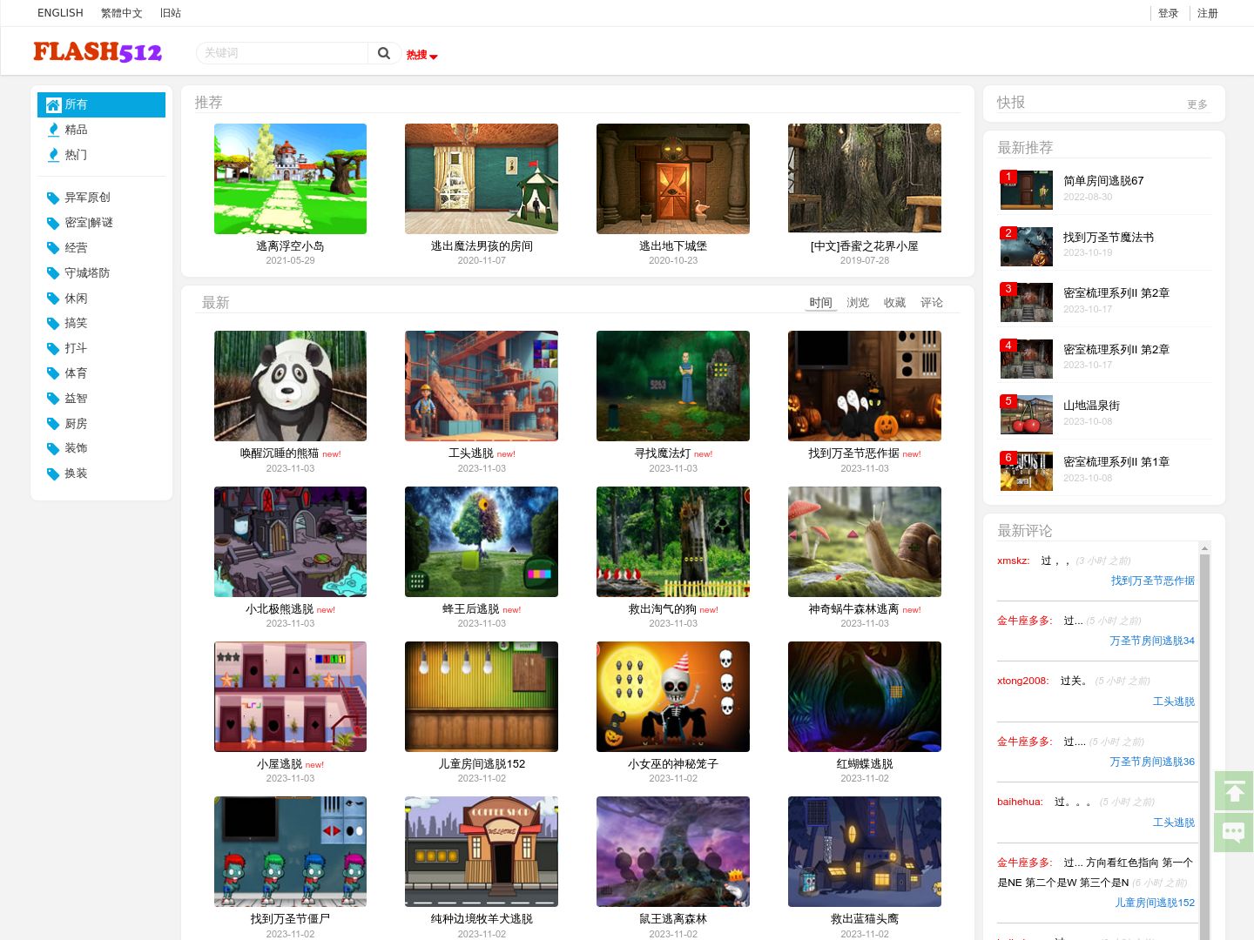Click the flame icon next to 精品
Viewport: 1254px width, 940px height.
[53, 130]
